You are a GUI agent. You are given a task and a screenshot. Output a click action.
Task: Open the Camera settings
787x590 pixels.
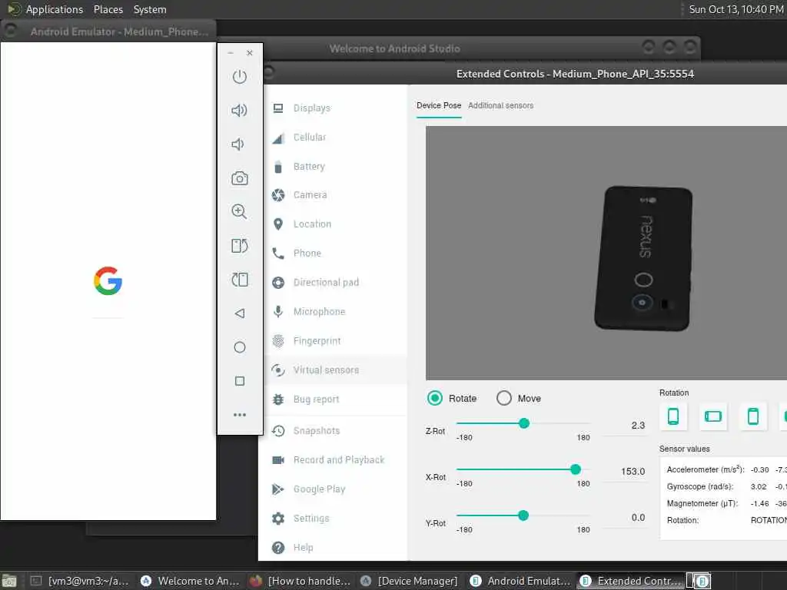(x=335, y=195)
